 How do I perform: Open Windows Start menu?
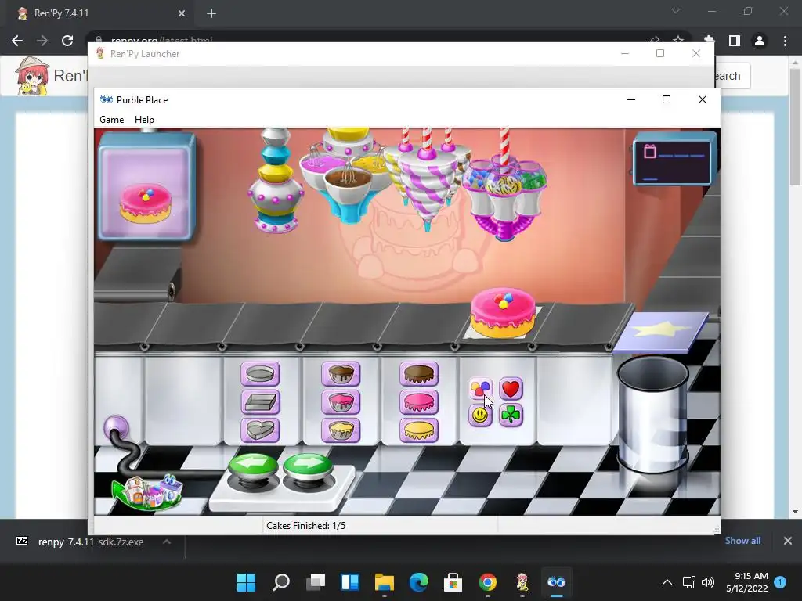pos(246,582)
